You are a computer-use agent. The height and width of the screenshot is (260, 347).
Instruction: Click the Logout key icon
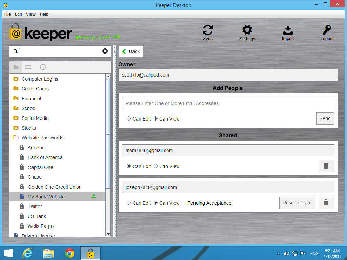tap(327, 30)
